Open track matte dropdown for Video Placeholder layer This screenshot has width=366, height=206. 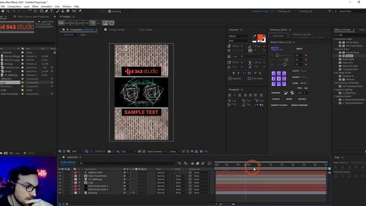coord(181,176)
